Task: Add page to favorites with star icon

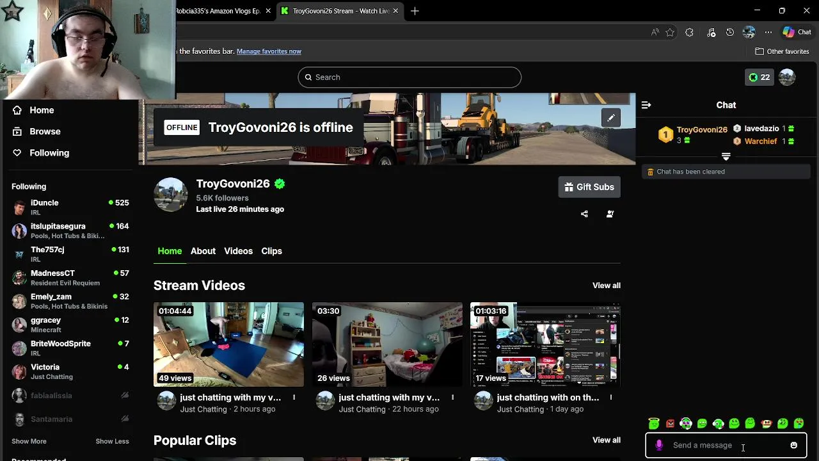Action: tap(670, 32)
